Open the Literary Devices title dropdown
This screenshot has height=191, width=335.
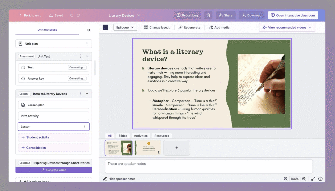[124, 15]
